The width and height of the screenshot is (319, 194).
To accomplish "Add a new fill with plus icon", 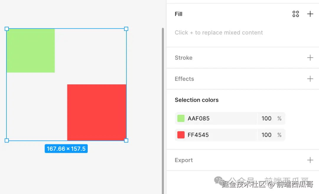I will pyautogui.click(x=310, y=14).
